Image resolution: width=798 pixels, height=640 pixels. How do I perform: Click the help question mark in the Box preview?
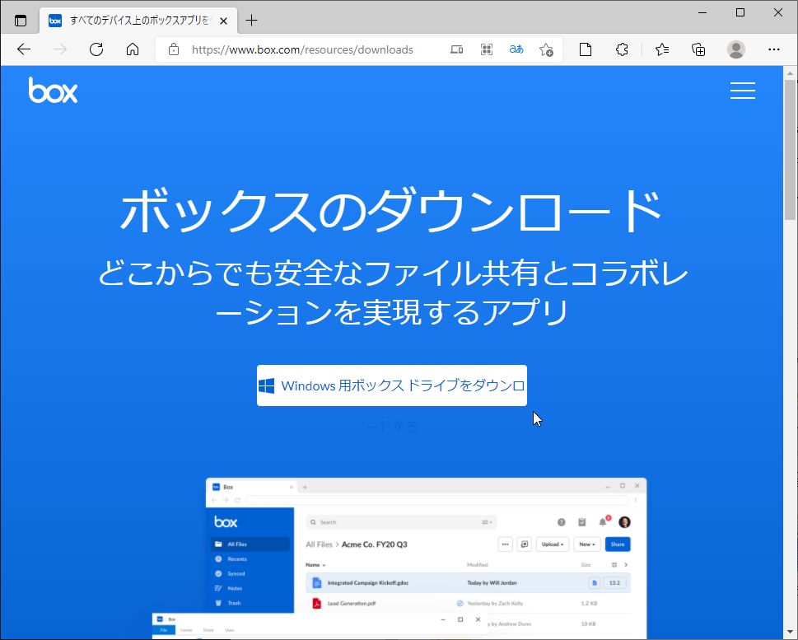[x=561, y=521]
